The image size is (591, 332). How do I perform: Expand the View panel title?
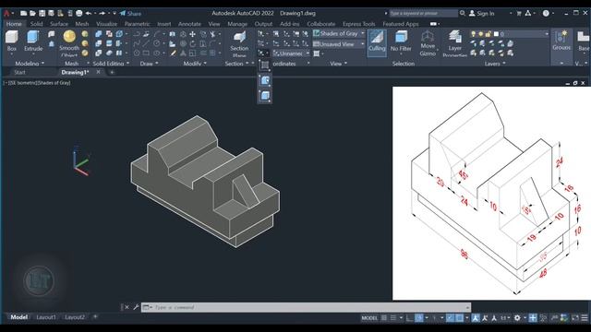[x=339, y=64]
